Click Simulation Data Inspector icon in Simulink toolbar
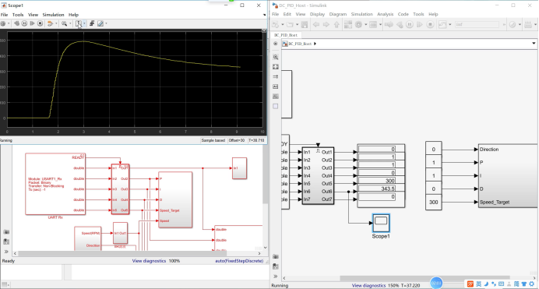 click(x=442, y=24)
